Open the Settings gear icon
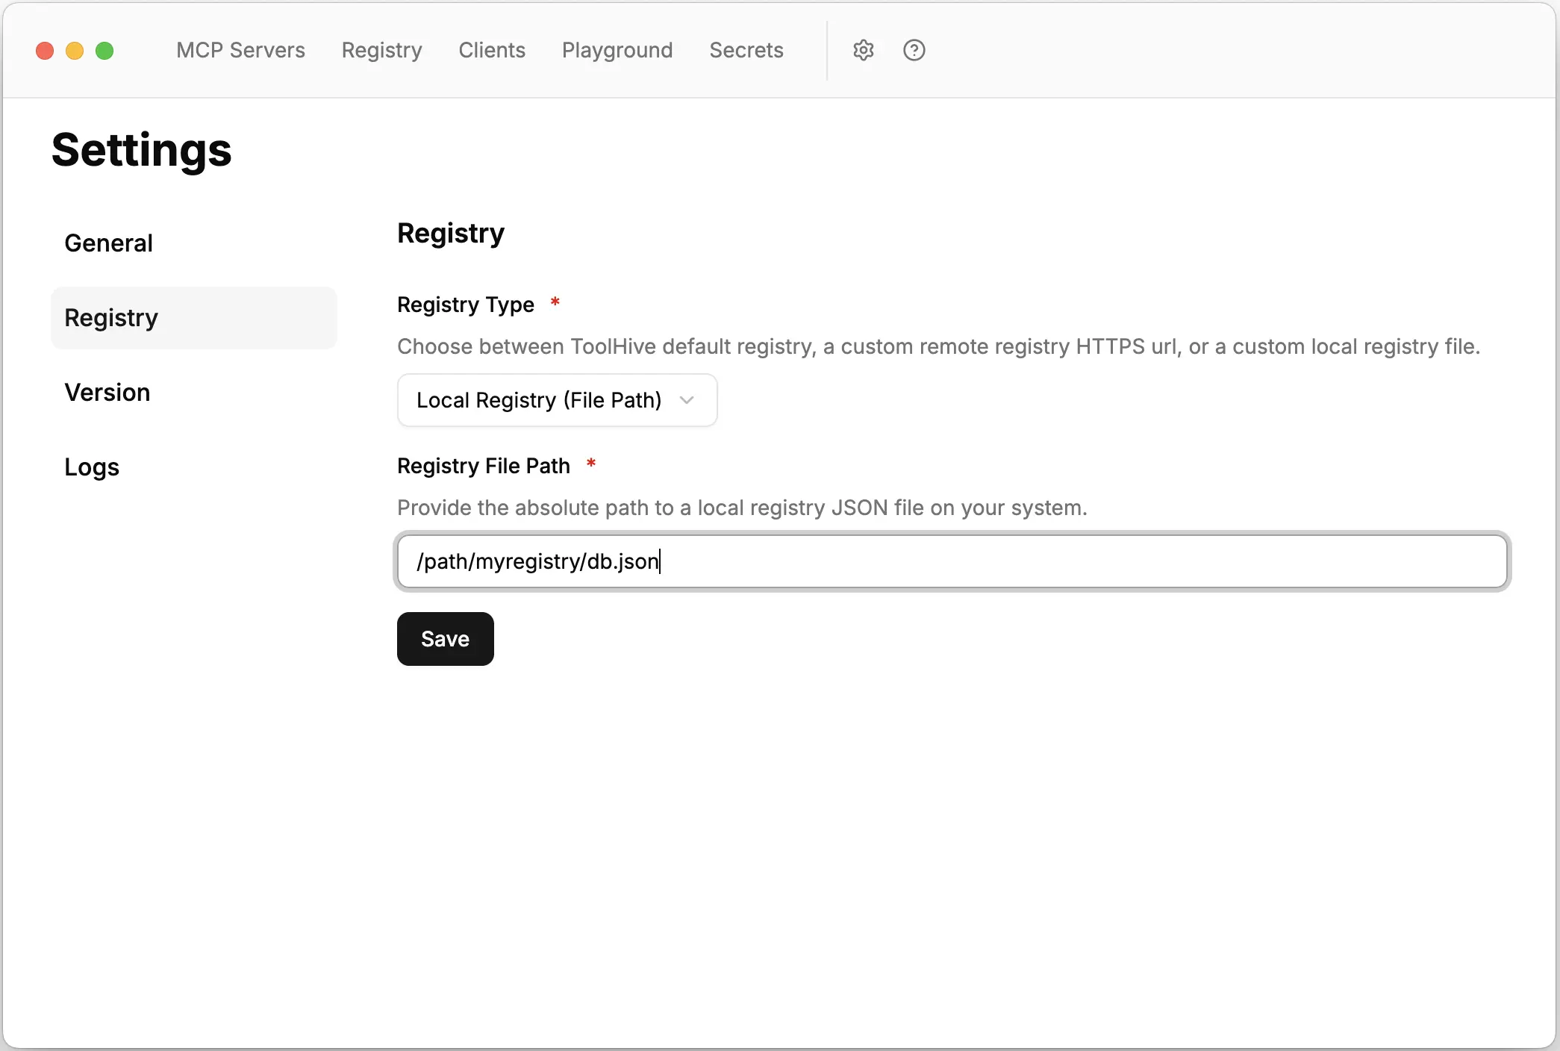The height and width of the screenshot is (1051, 1560). point(863,50)
